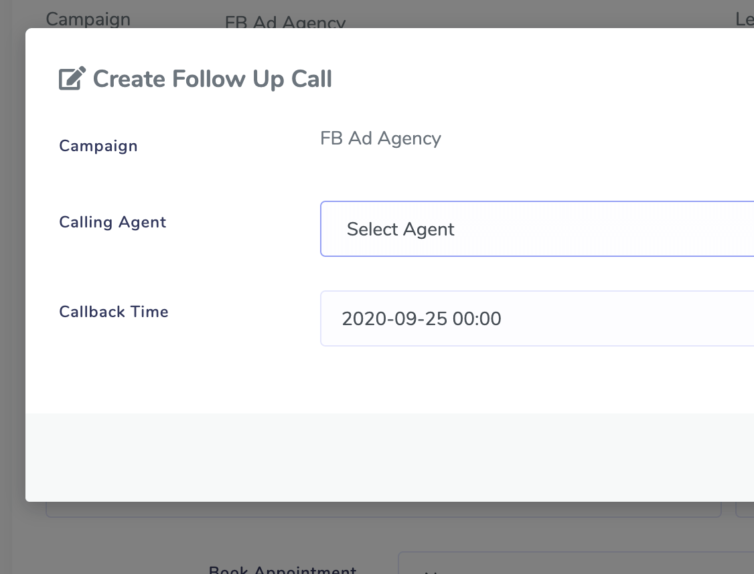Click the gray footer area of the dialog
The height and width of the screenshot is (574, 754).
point(390,458)
